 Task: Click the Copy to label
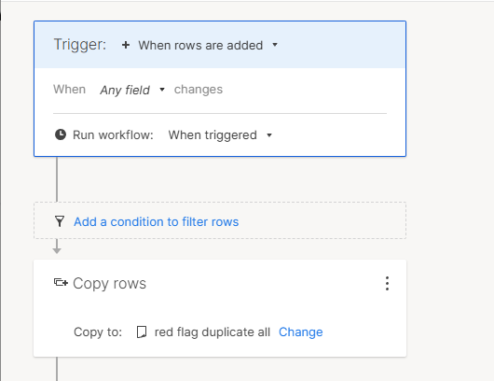coord(98,332)
